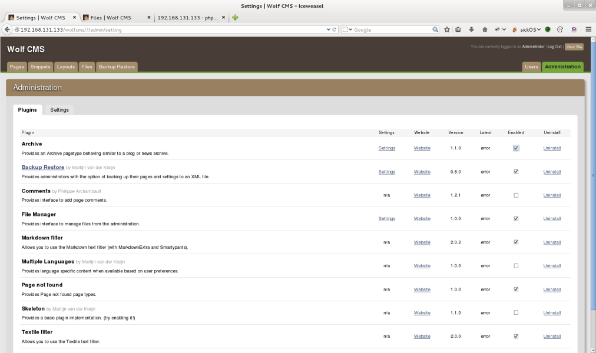Screen dimensions: 596x353
Task: Expand the bug extension dropdown arrow
Action: 504,29
